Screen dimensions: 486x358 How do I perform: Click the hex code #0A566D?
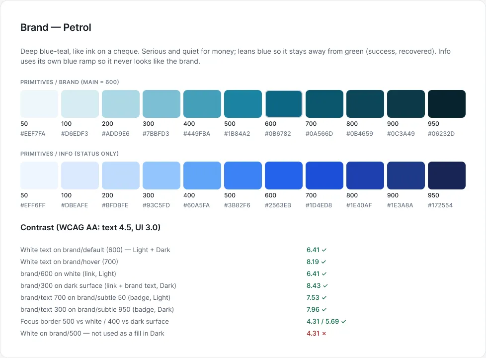[319, 134]
